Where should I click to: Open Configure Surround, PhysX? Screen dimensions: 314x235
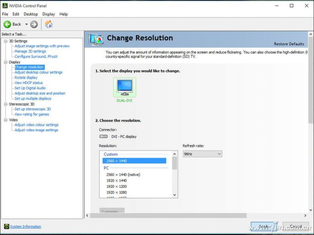coord(36,56)
